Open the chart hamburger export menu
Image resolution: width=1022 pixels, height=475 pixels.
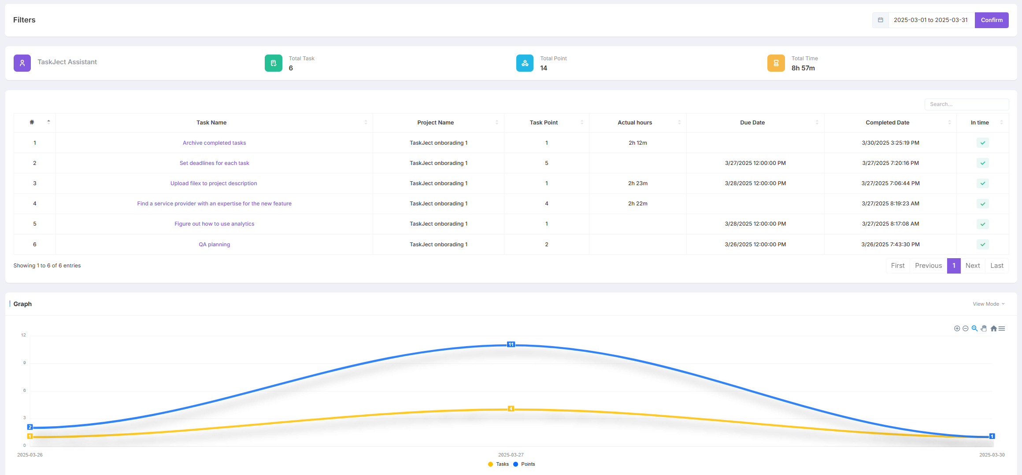[1002, 329]
